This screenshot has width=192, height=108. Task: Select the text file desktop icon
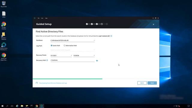[4, 14]
